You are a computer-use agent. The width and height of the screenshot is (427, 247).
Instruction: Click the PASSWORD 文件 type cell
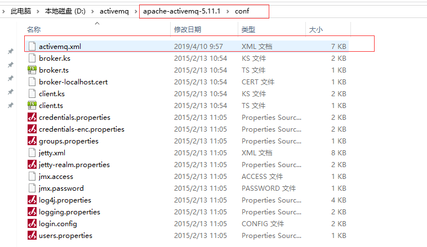coord(269,188)
